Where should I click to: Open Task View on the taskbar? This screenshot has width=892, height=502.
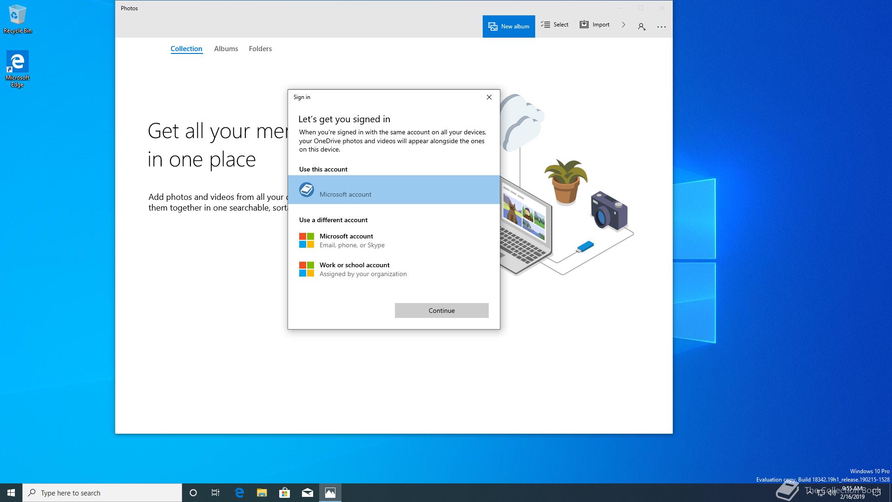(x=216, y=493)
